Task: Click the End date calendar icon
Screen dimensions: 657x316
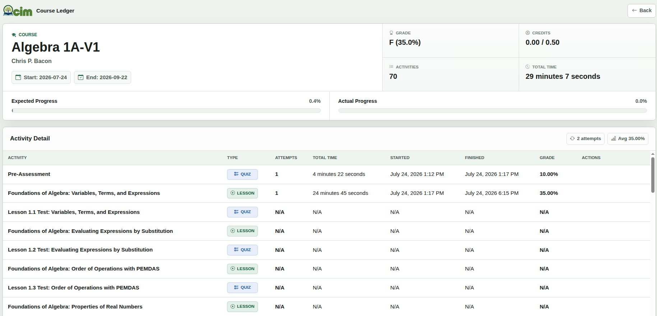Action: pyautogui.click(x=80, y=77)
